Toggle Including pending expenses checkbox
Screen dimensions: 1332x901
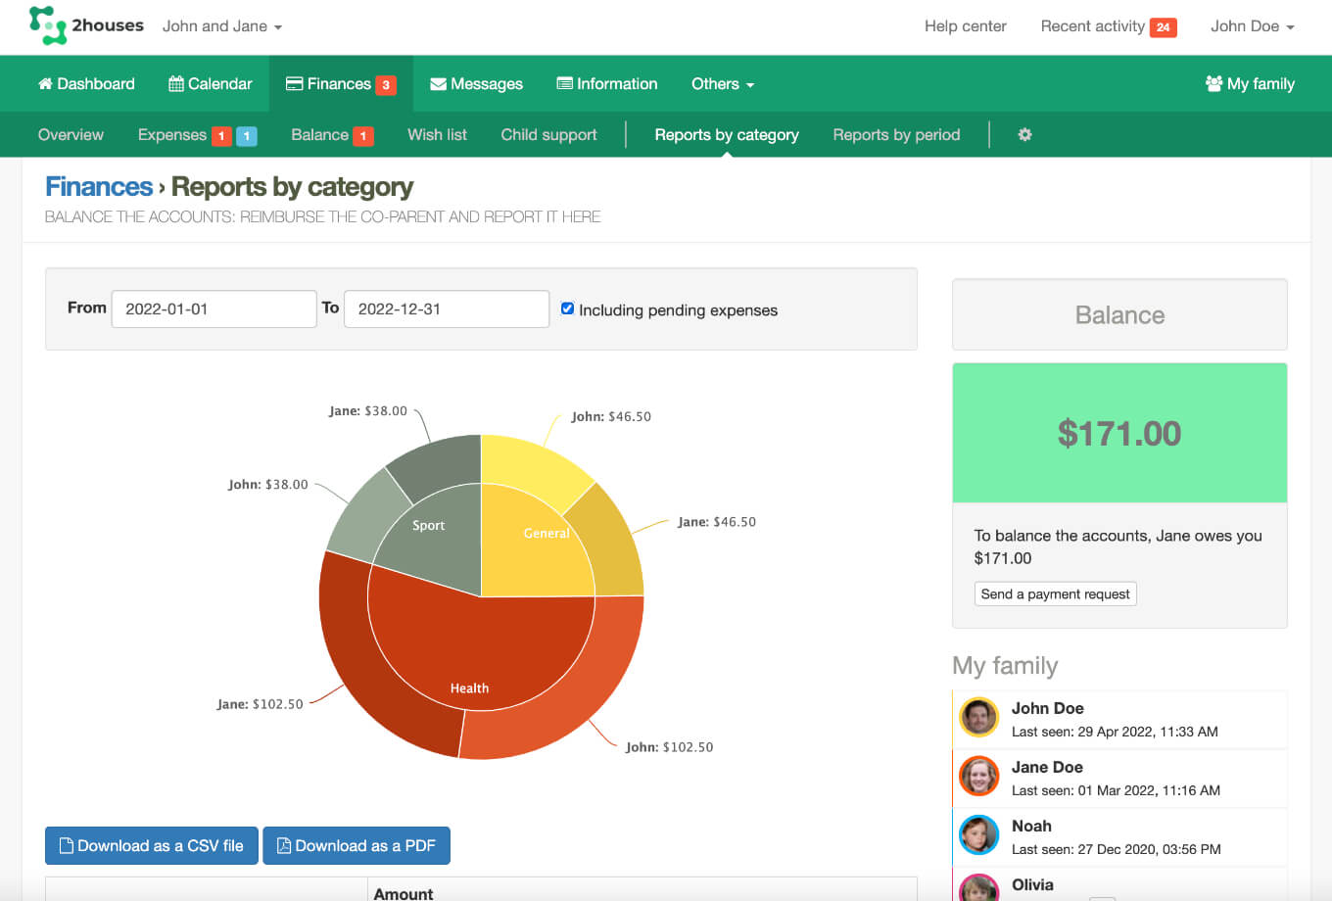567,308
